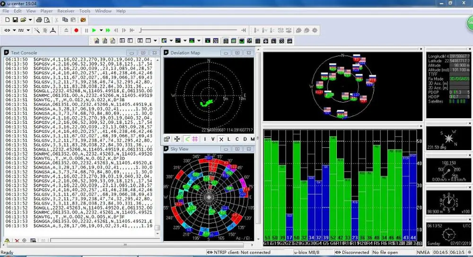Toggle the V option in Deviation Map toolbar
Viewport: 473px width, 257px height.
(x=213, y=139)
